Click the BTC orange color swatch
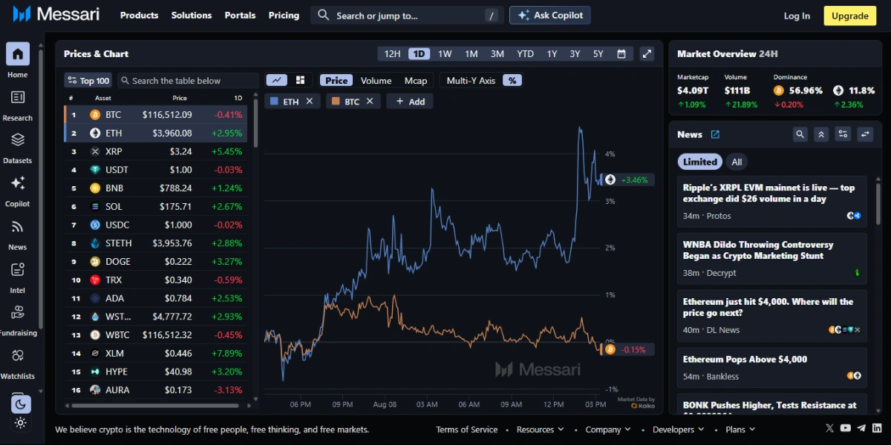Viewport: 891px width, 445px height. click(x=336, y=102)
